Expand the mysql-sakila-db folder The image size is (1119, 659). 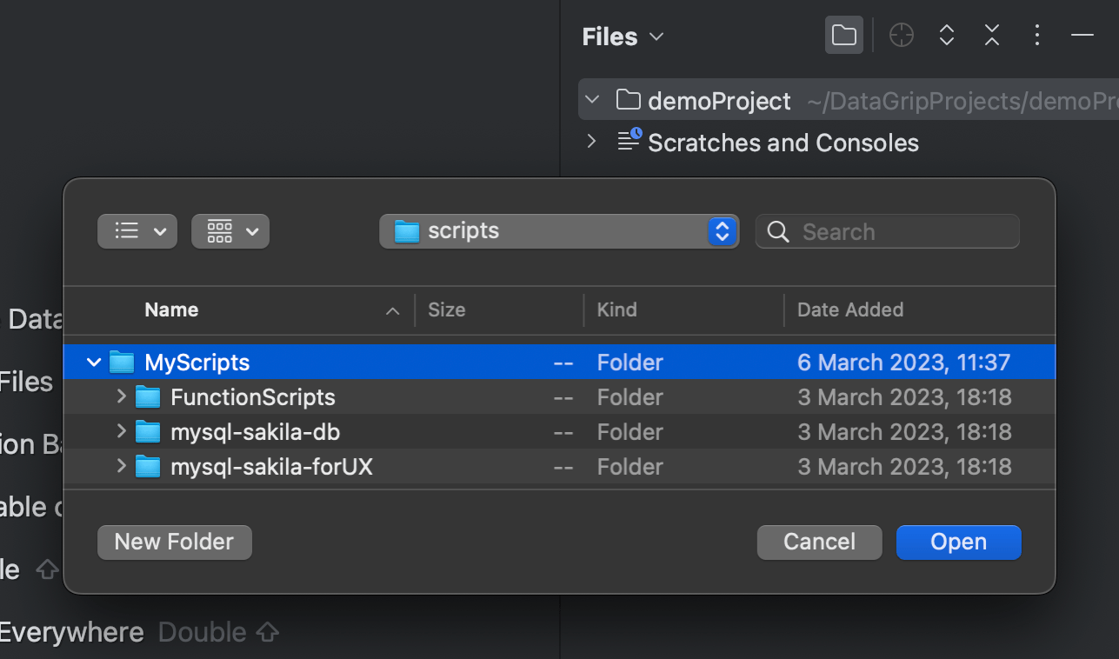(x=121, y=432)
